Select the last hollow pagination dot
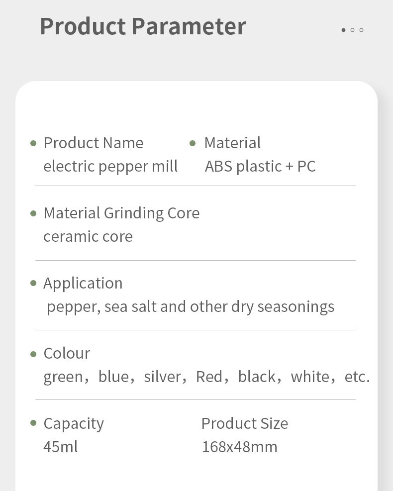This screenshot has width=393, height=491. (361, 30)
